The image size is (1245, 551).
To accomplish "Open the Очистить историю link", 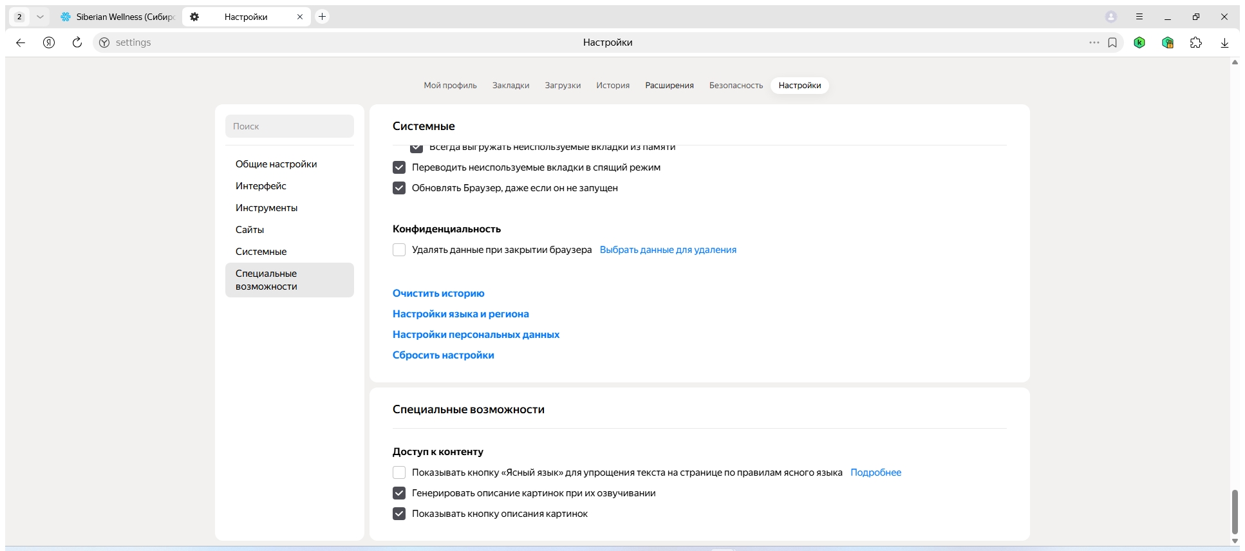I will tap(438, 294).
